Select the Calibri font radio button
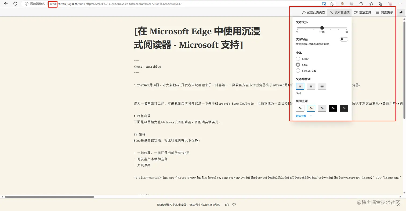This screenshot has height=211, width=406. coord(298,59)
